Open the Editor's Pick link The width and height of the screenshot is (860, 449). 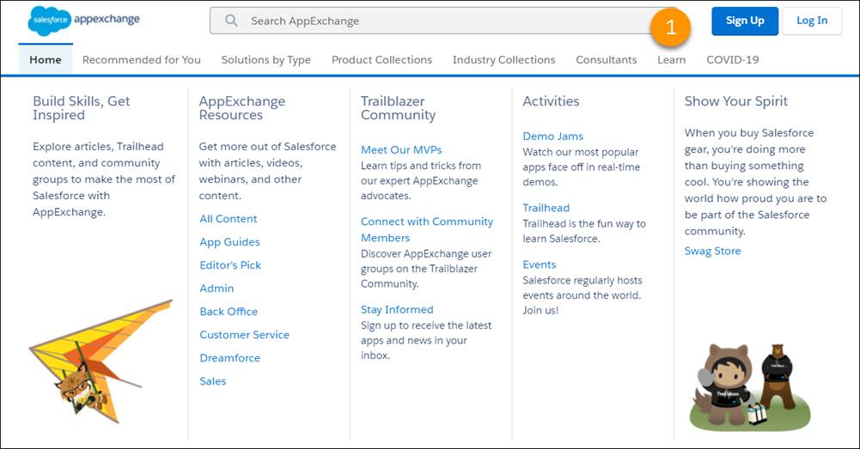pyautogui.click(x=230, y=264)
